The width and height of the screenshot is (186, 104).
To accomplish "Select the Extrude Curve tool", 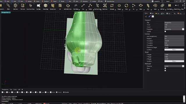I will click(53, 6).
